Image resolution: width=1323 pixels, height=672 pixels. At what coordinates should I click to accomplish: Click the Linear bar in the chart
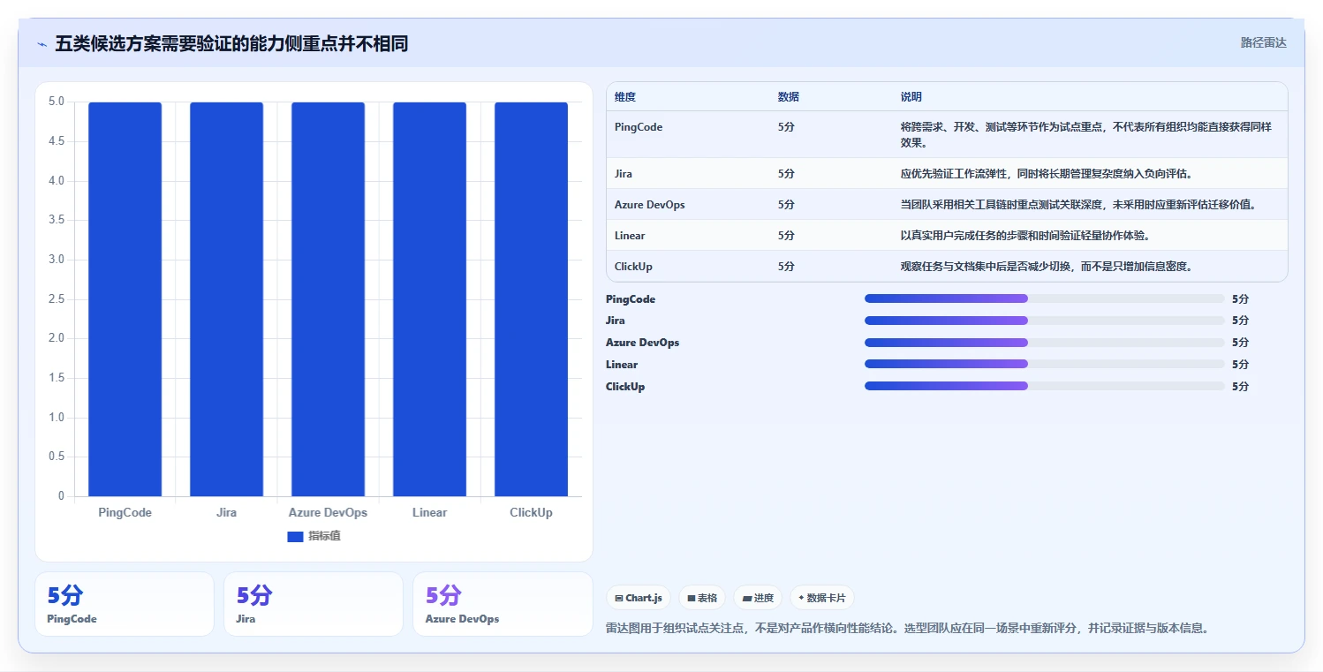coord(429,299)
